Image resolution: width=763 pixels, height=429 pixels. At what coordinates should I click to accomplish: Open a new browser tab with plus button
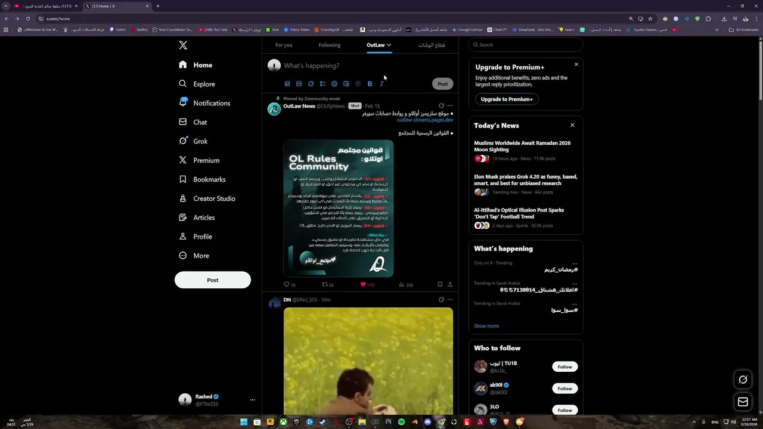tap(157, 6)
